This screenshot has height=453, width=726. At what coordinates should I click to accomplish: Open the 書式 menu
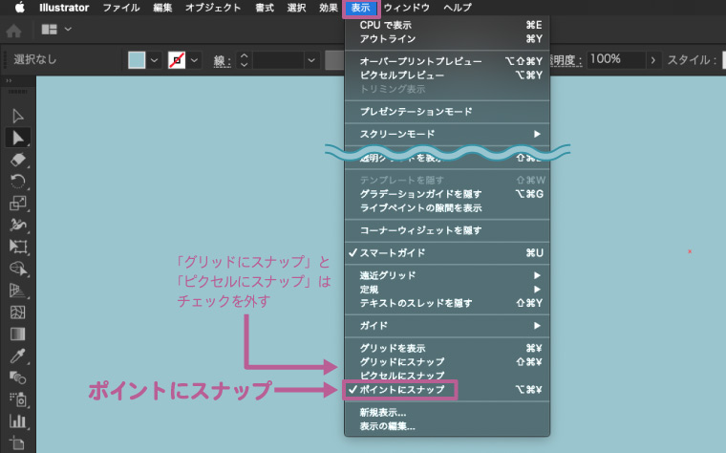point(265,8)
